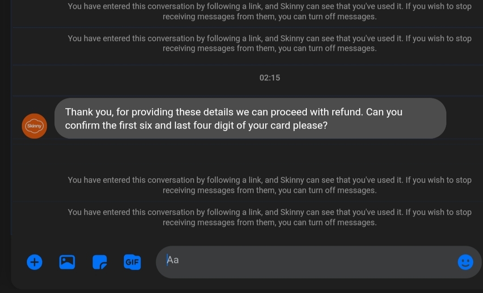Click the attach photo icon
This screenshot has width=483, height=293.
click(x=67, y=262)
